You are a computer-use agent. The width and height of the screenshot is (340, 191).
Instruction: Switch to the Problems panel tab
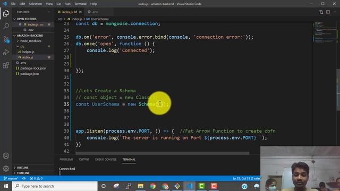pos(66,159)
